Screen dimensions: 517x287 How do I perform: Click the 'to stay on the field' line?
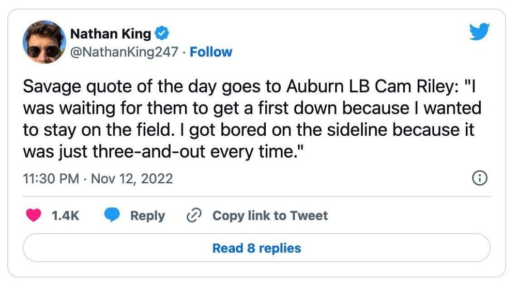click(248, 130)
